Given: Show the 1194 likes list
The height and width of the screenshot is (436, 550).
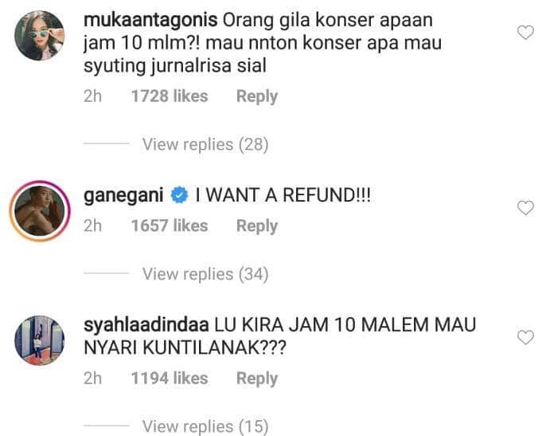Looking at the screenshot, I should point(170,379).
